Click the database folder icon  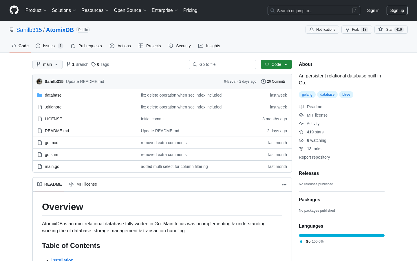40,95
